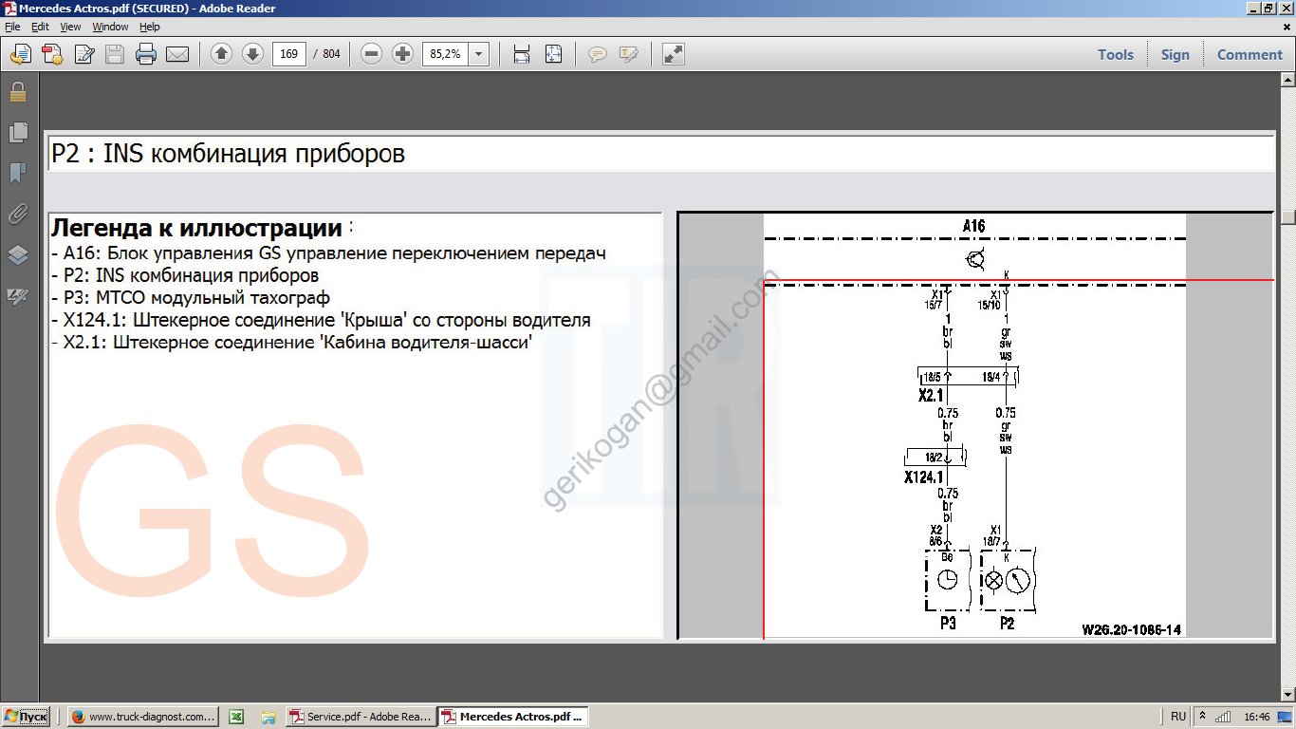Click the P3 label in wiring diagram
Image resolution: width=1296 pixels, height=729 pixels.
click(948, 624)
